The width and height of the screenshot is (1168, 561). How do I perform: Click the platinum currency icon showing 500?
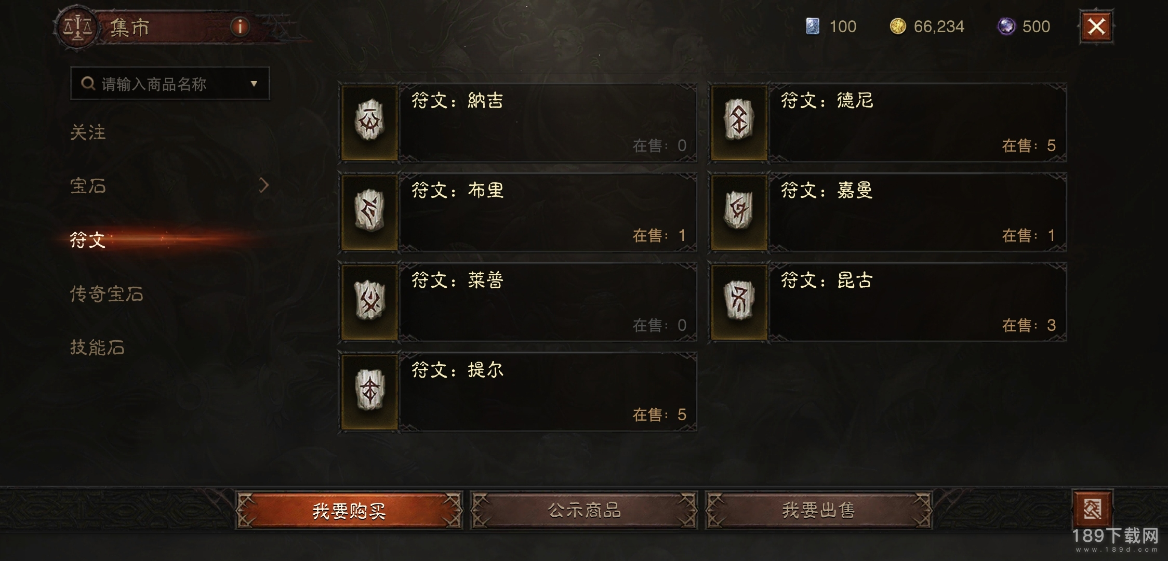[1006, 26]
